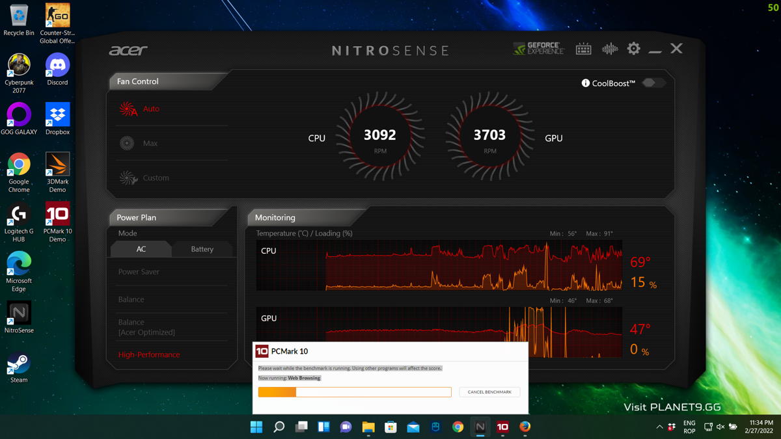781x439 pixels.
Task: Click the CPU fan 3092 RPM dial
Action: tap(380, 137)
